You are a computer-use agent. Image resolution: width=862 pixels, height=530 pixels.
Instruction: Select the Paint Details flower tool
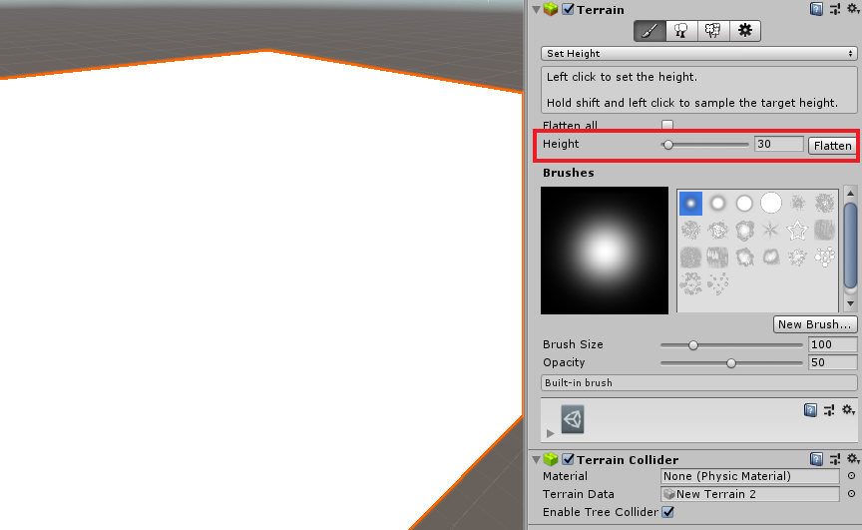713,31
